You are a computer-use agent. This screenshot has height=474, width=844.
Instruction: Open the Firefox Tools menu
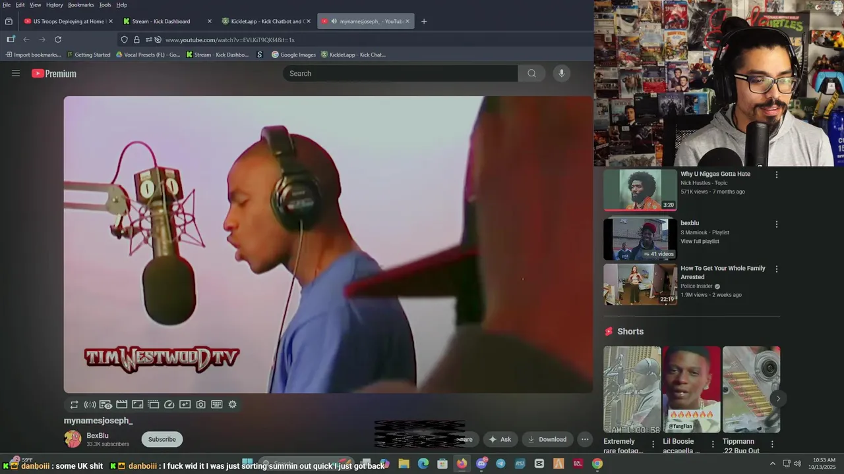coord(105,5)
